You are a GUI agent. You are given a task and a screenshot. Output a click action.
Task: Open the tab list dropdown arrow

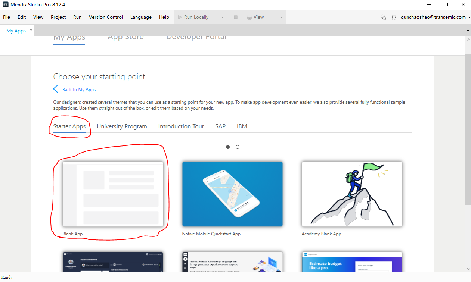pyautogui.click(x=468, y=30)
